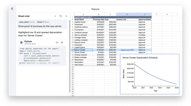Select row 16 header

click(x=73, y=50)
